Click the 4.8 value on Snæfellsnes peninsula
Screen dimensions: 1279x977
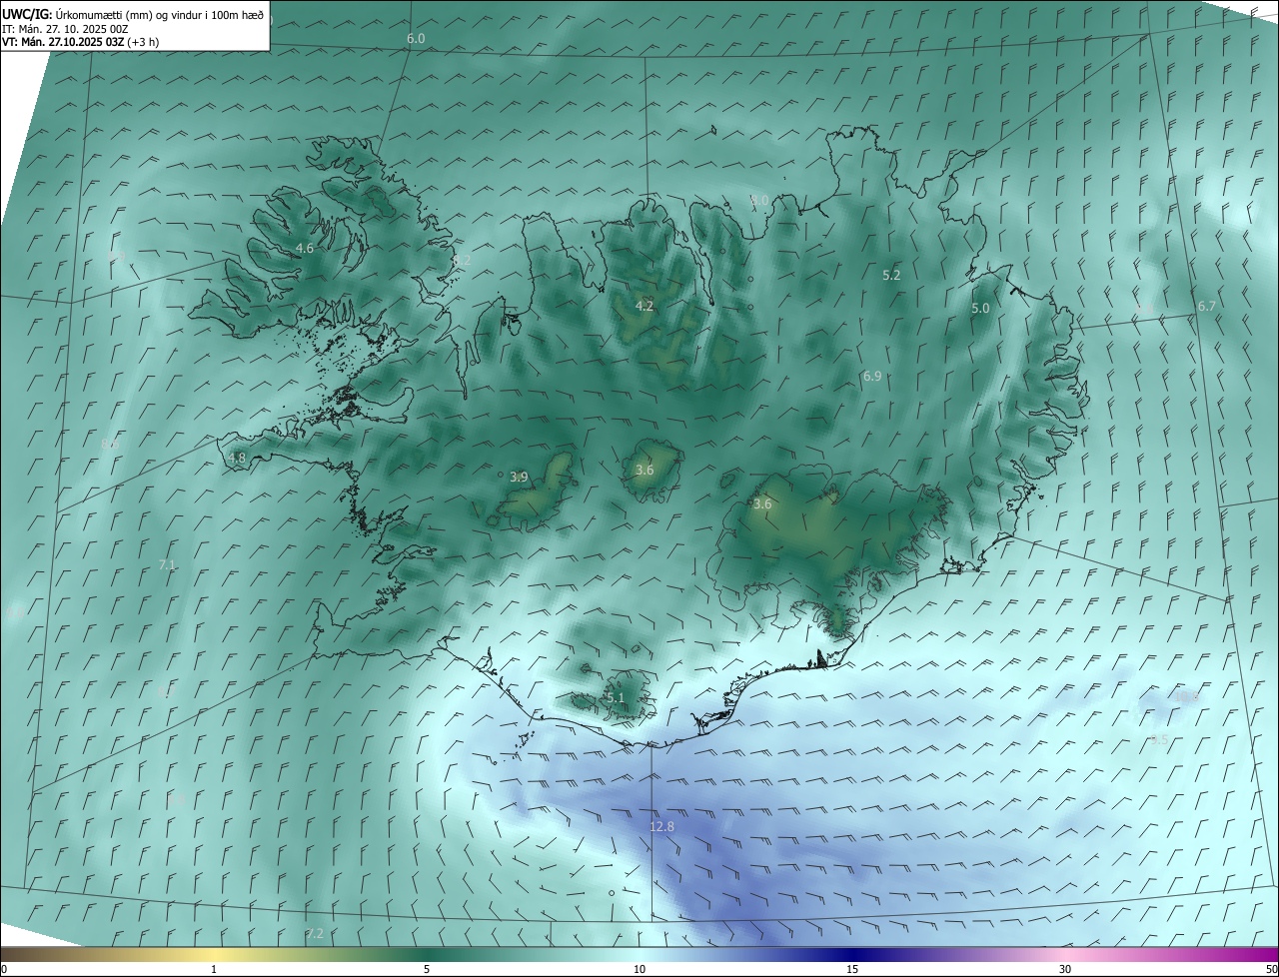[237, 458]
